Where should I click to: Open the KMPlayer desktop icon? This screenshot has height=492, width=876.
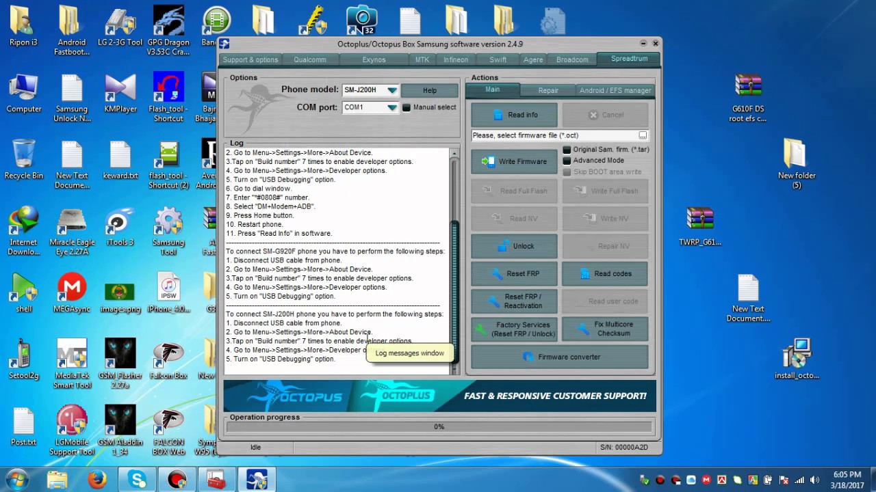120,93
